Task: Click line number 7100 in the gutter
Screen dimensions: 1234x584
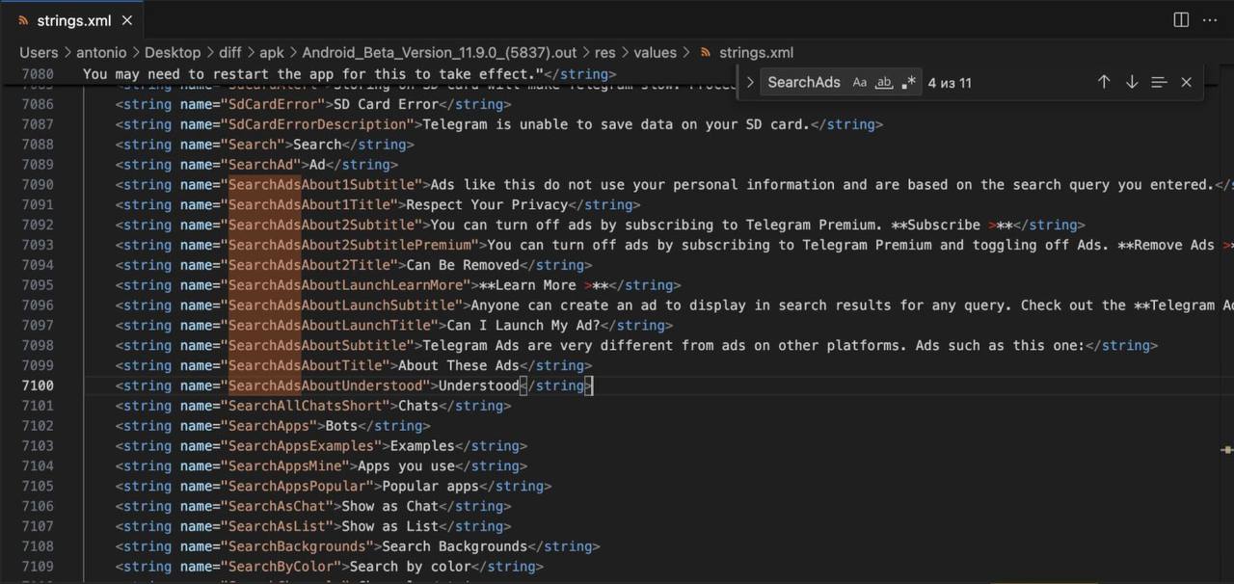Action: 38,385
